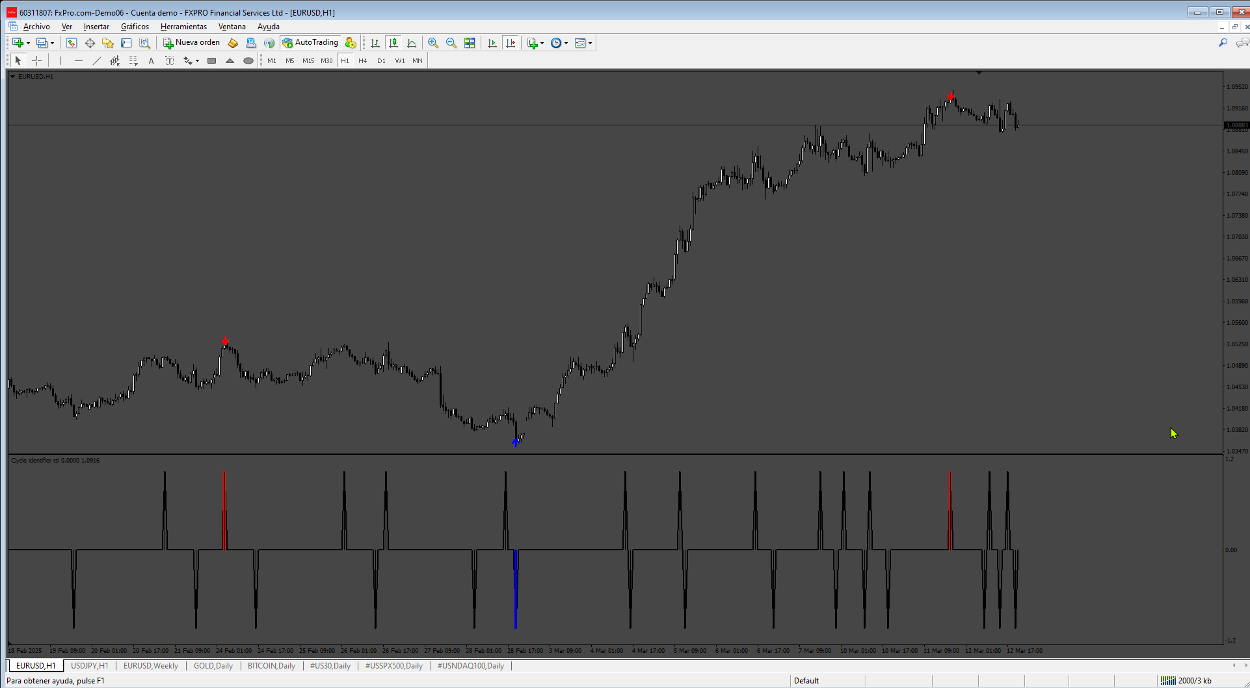
Task: Toggle the AutoTrading button
Action: point(310,43)
